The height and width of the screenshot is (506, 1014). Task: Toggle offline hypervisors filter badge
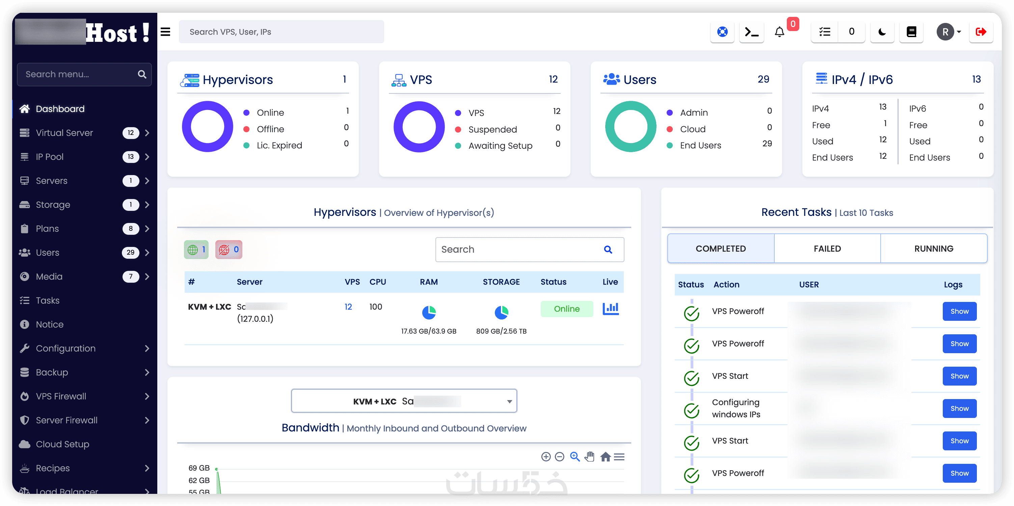[229, 250]
